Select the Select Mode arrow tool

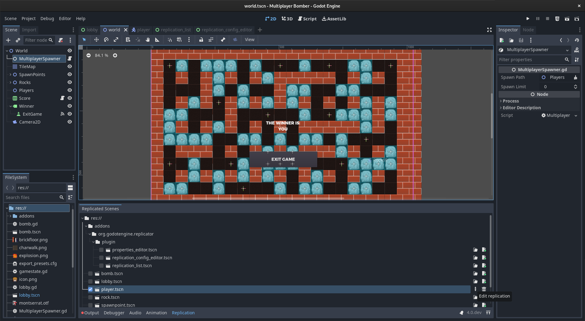(84, 40)
